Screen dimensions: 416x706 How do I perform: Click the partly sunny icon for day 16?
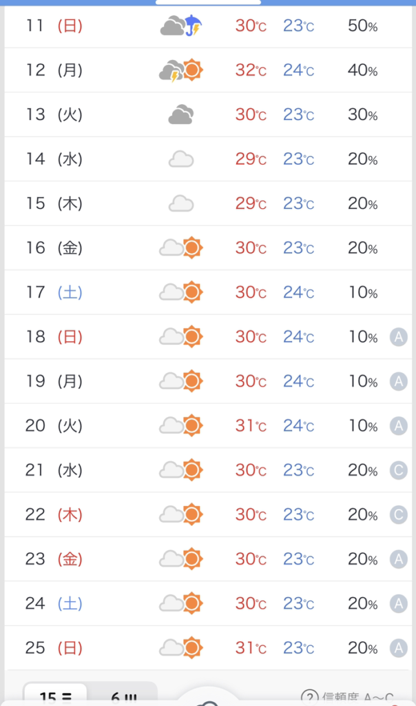click(181, 248)
